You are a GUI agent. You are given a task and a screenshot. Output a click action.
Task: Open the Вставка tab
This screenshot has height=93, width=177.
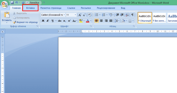click(30, 8)
